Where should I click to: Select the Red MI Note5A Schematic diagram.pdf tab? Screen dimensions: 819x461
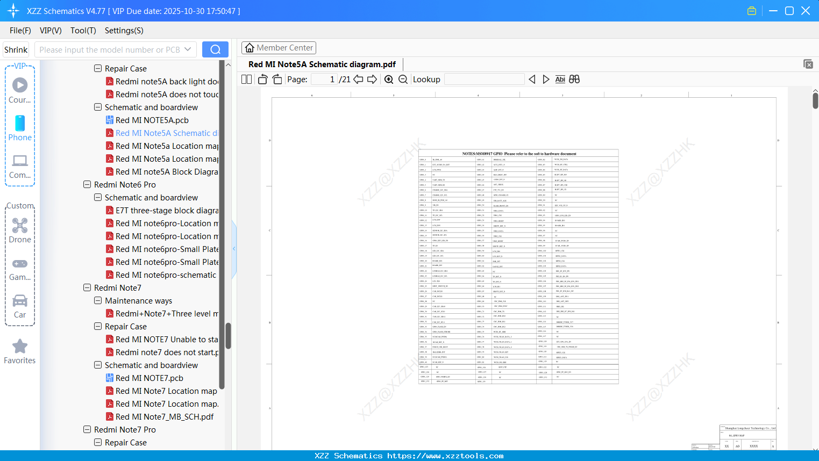[322, 64]
